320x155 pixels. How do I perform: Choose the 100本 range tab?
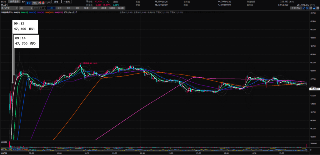click(x=103, y=8)
